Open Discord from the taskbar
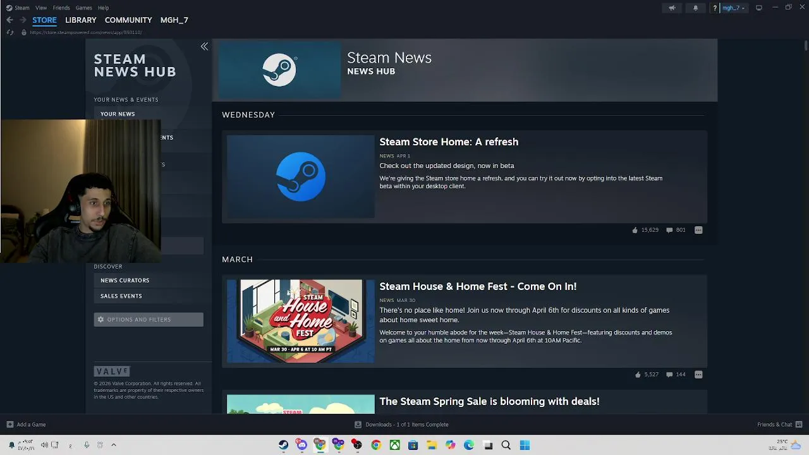 301,446
